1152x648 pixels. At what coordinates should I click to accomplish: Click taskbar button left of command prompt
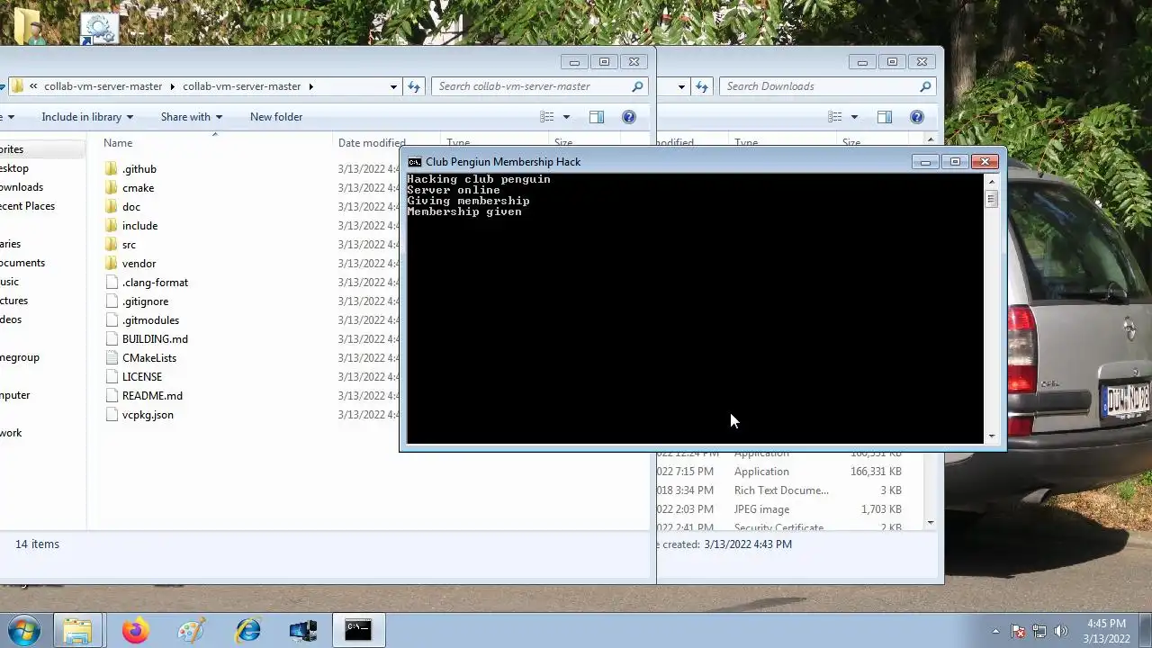pos(303,631)
